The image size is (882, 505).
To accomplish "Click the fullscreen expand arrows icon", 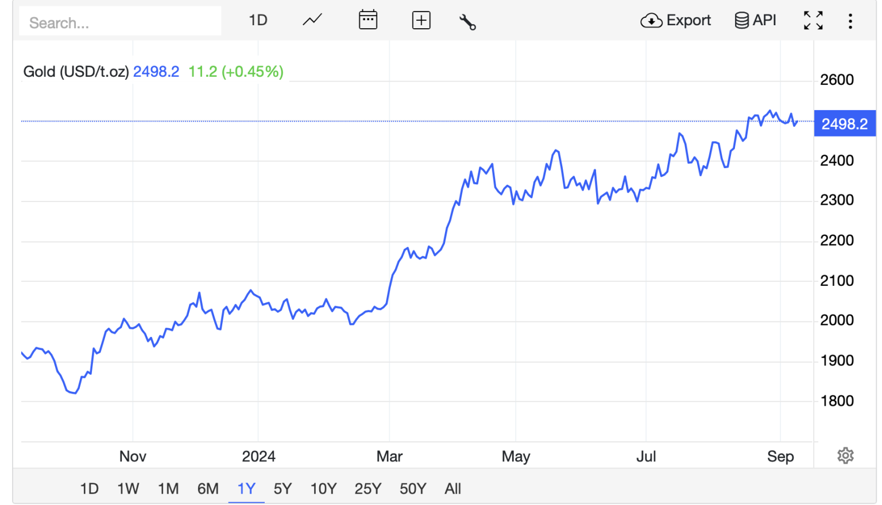I will pos(813,21).
